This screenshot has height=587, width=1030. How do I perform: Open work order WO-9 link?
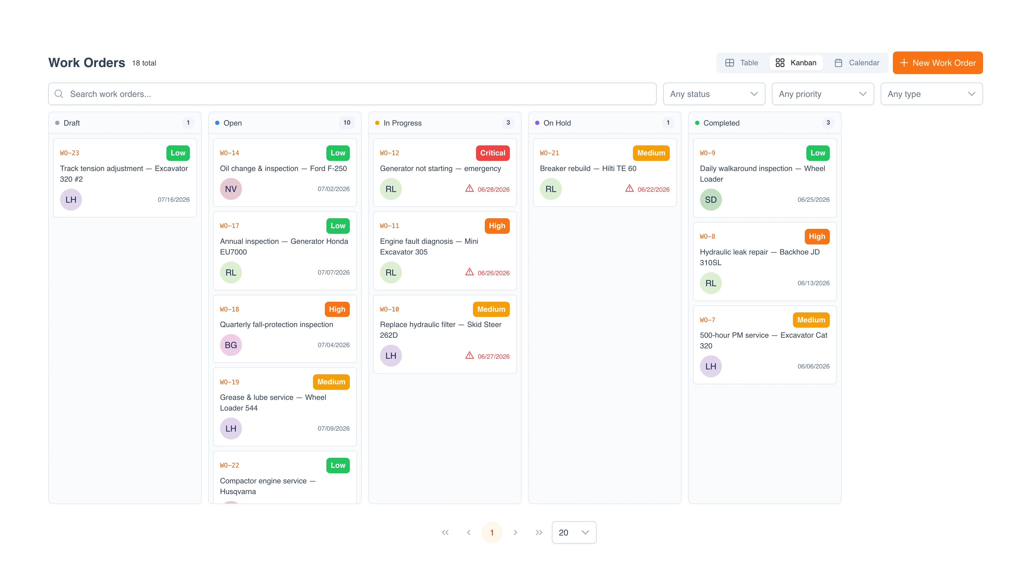pyautogui.click(x=707, y=153)
